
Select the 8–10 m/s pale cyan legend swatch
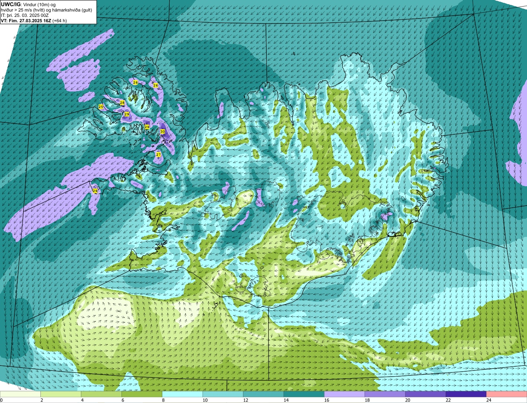[x=183, y=394]
